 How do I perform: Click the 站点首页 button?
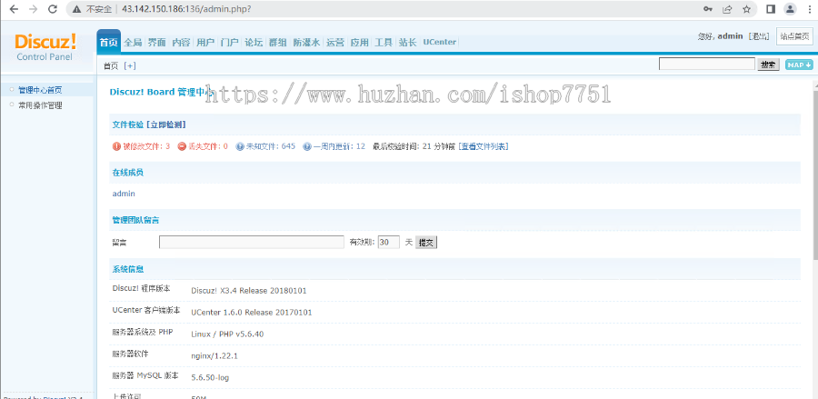(x=794, y=36)
